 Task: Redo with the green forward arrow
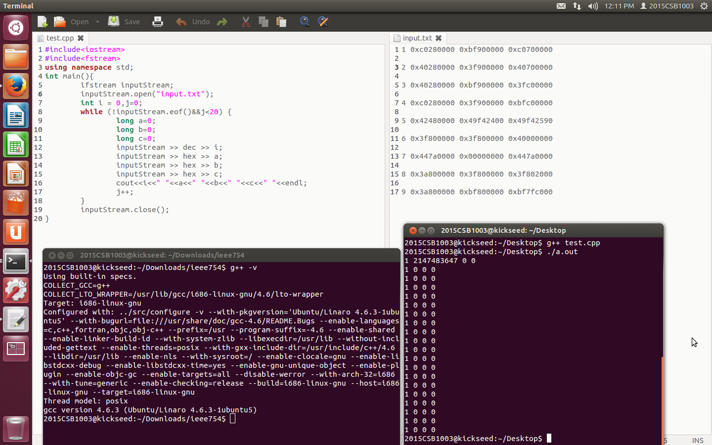[222, 22]
